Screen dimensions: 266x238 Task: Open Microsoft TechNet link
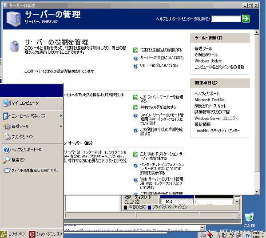pyautogui.click(x=210, y=100)
